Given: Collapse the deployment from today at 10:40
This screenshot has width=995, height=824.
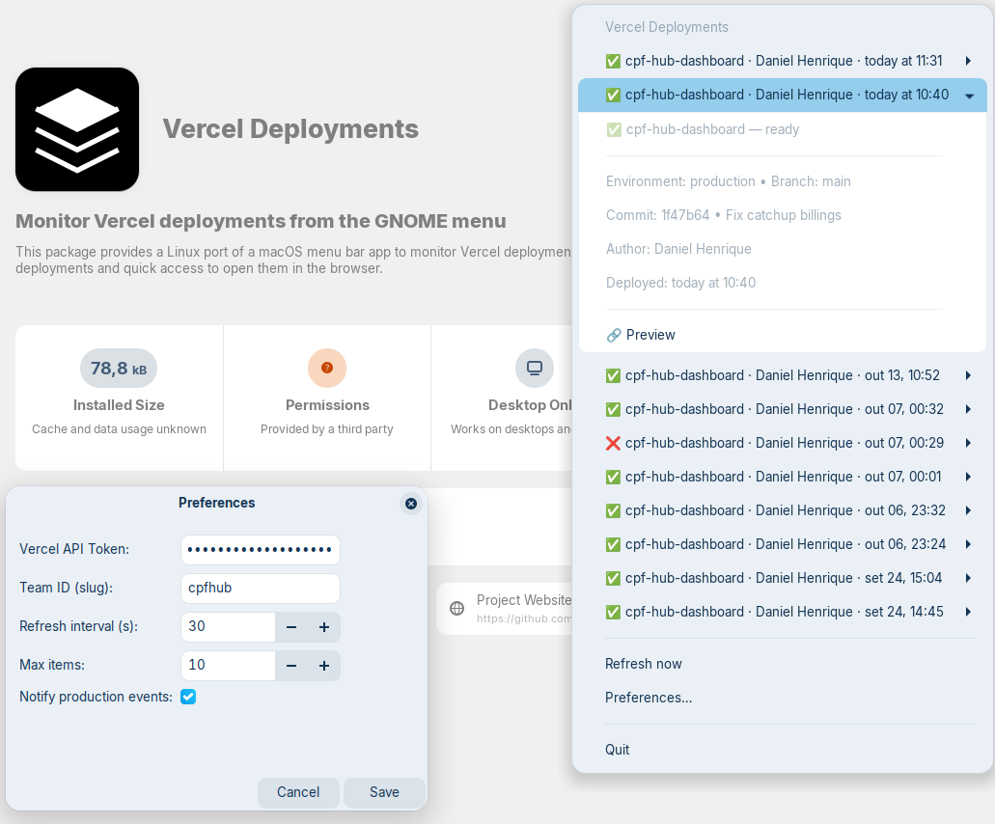Looking at the screenshot, I should tap(967, 95).
